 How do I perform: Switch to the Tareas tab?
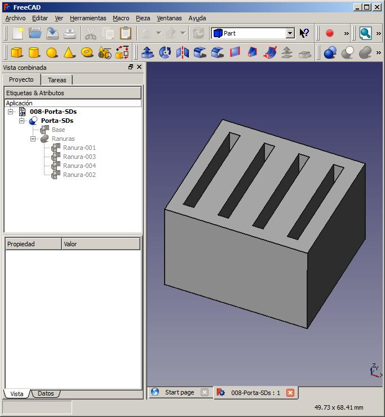(57, 80)
